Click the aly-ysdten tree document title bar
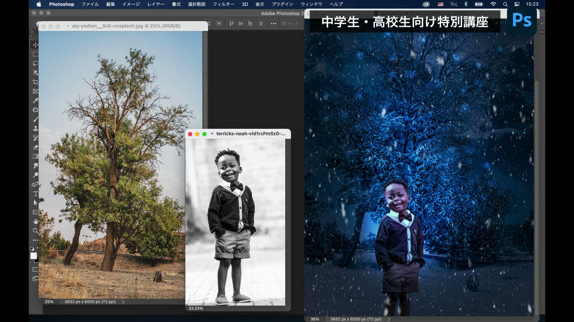Image resolution: width=574 pixels, height=322 pixels. tap(123, 26)
